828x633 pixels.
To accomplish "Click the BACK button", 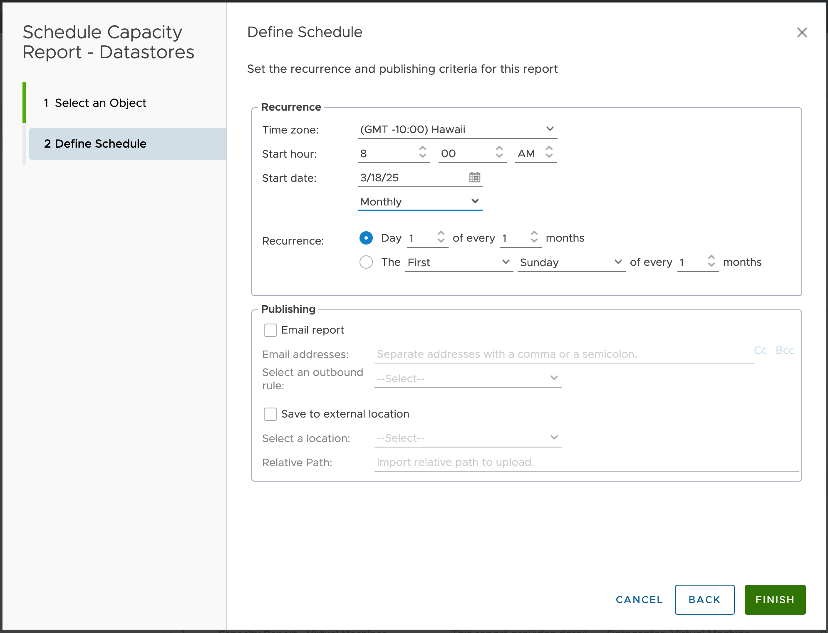I will 704,599.
